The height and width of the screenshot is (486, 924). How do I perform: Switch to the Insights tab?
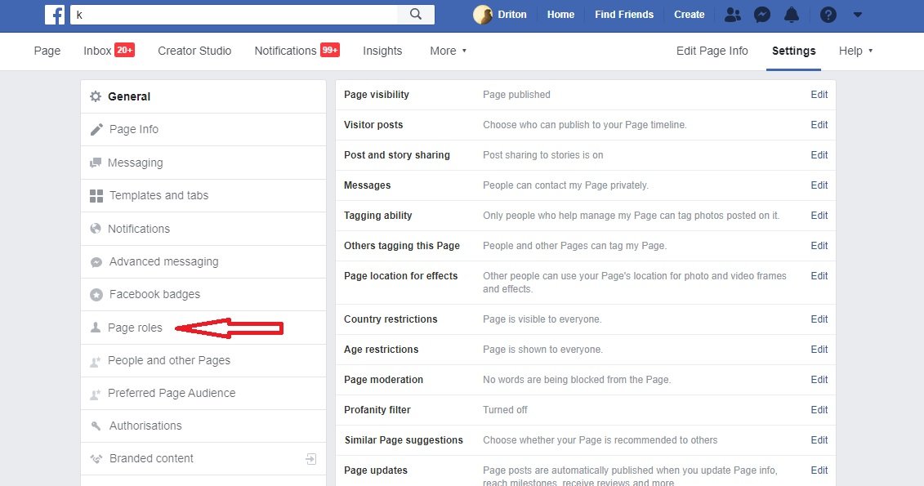click(x=382, y=51)
